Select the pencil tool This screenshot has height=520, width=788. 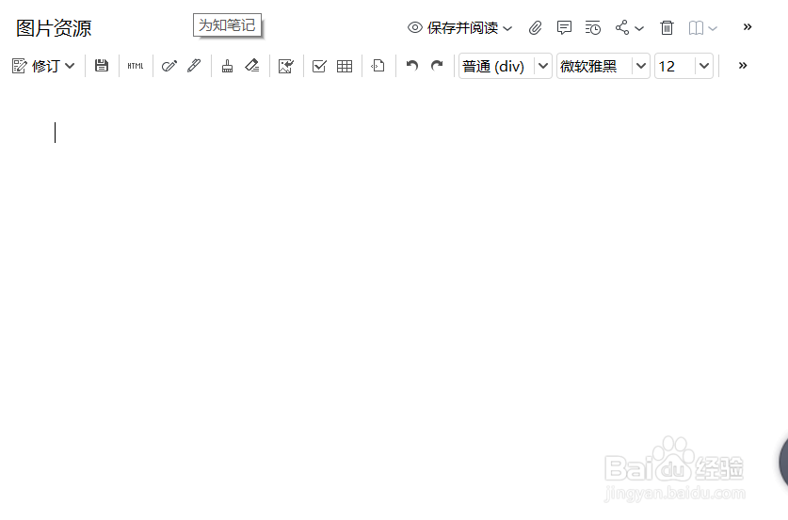click(x=194, y=66)
